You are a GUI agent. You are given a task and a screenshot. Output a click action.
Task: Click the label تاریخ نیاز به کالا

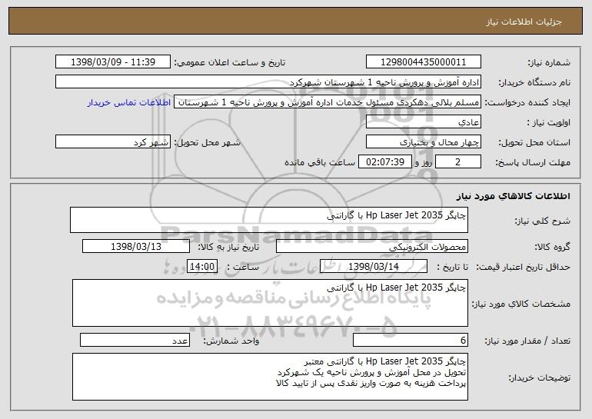[x=228, y=247]
